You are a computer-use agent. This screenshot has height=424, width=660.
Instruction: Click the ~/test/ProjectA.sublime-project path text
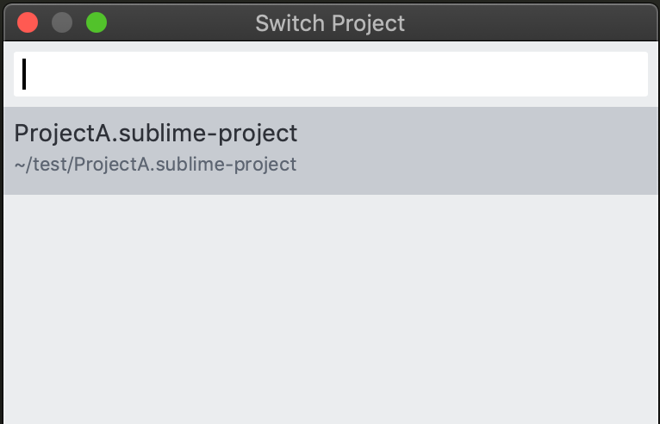click(x=156, y=164)
